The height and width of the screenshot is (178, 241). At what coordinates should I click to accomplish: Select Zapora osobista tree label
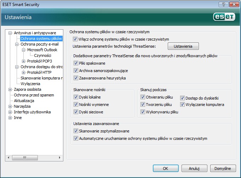(28, 89)
